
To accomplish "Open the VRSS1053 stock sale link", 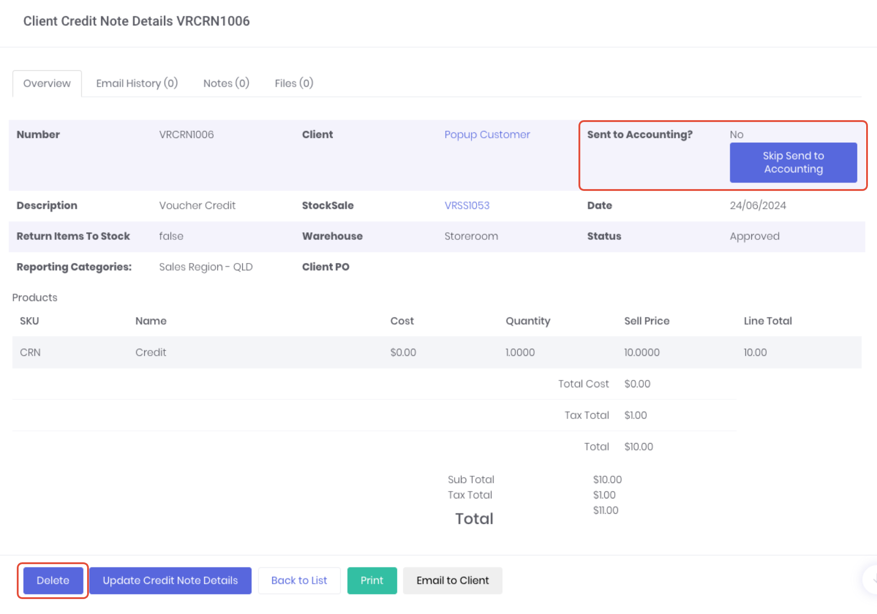I will coord(467,205).
